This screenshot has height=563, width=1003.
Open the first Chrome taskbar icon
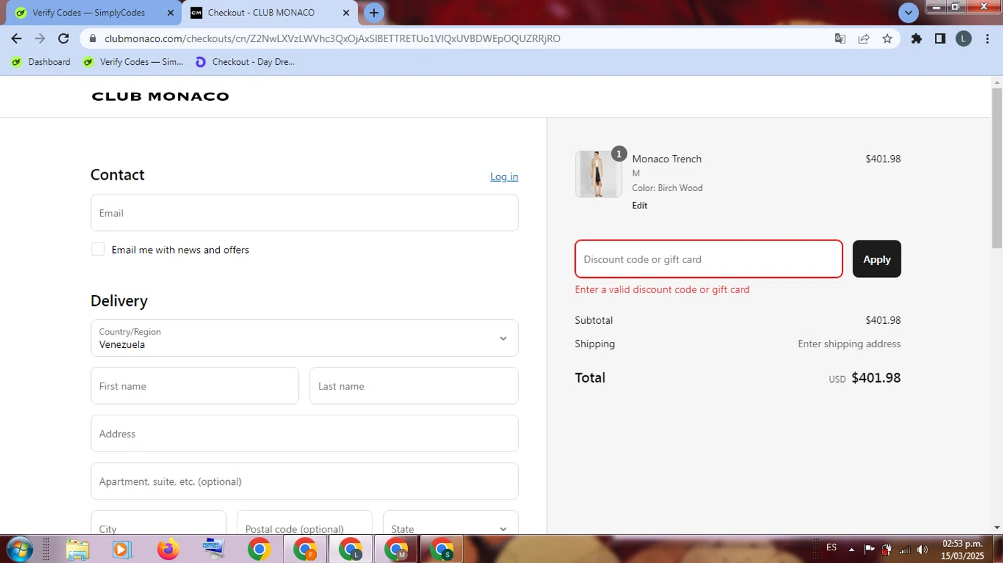click(259, 550)
